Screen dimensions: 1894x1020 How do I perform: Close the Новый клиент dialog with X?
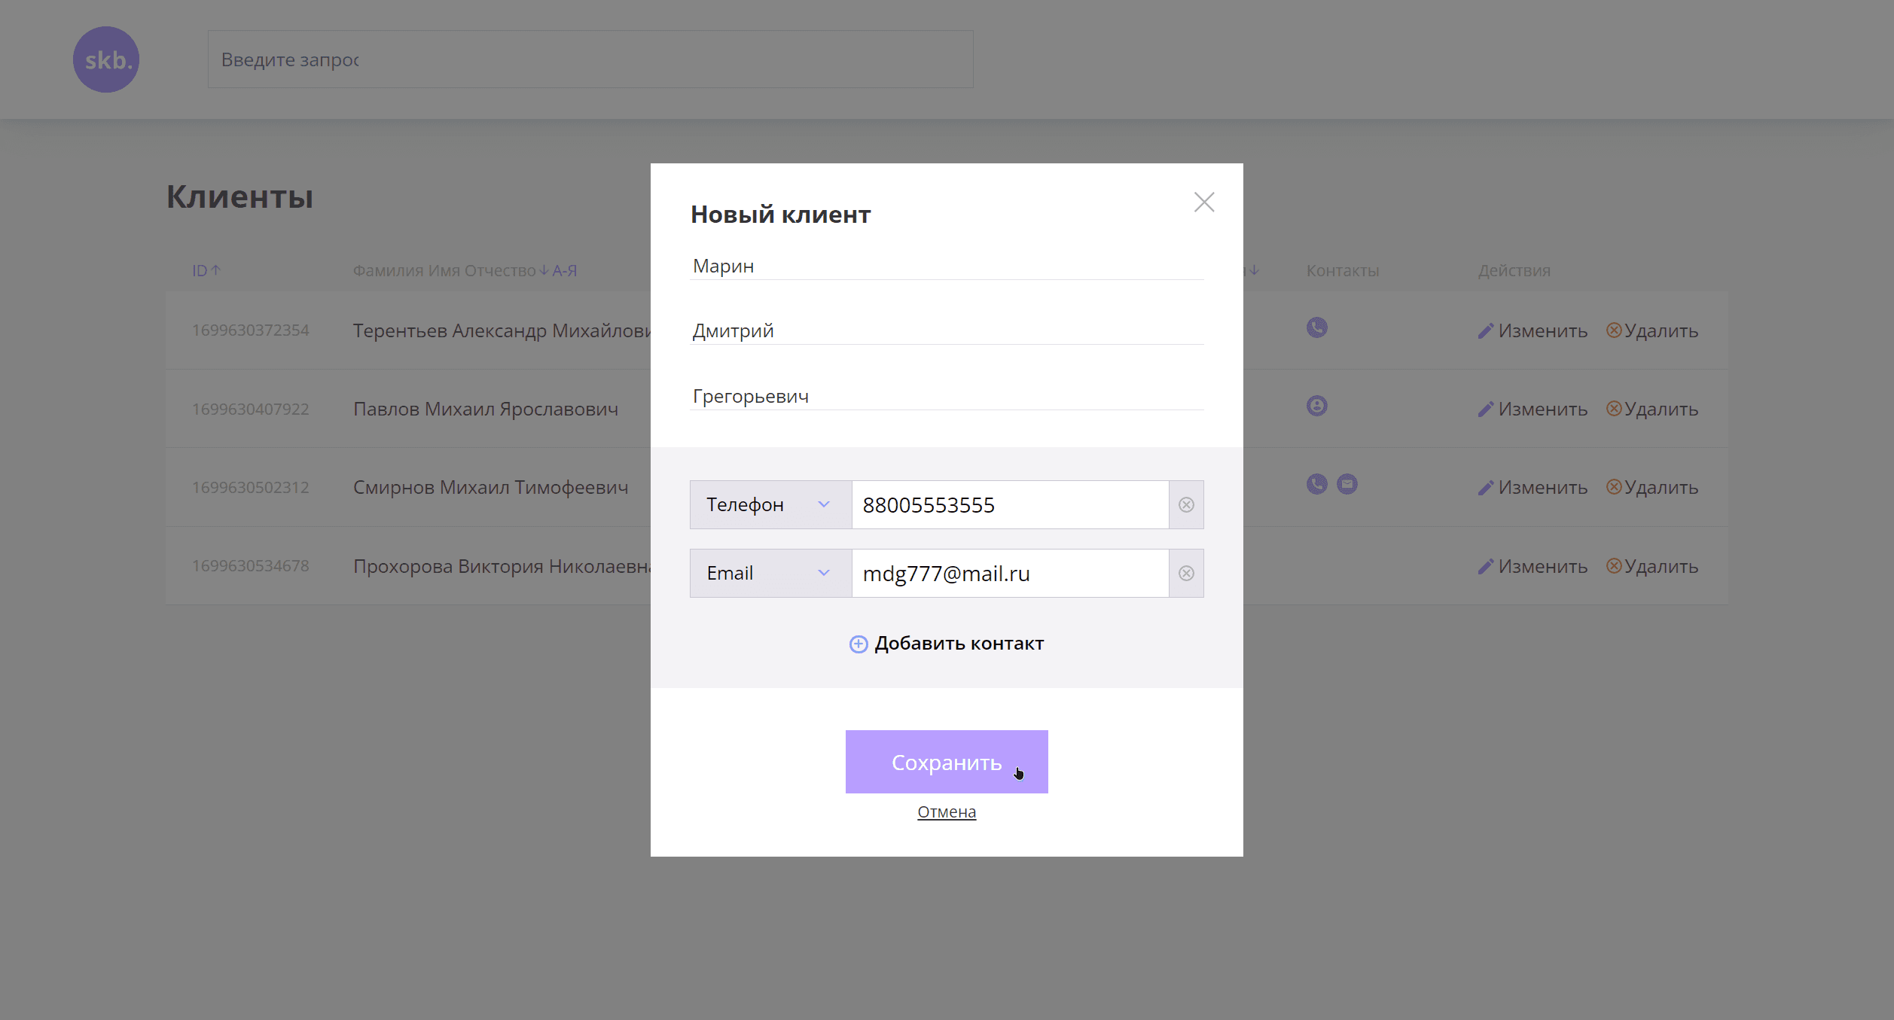click(1203, 202)
